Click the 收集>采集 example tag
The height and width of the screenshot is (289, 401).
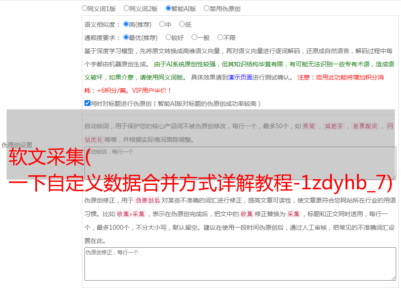coord(131,214)
